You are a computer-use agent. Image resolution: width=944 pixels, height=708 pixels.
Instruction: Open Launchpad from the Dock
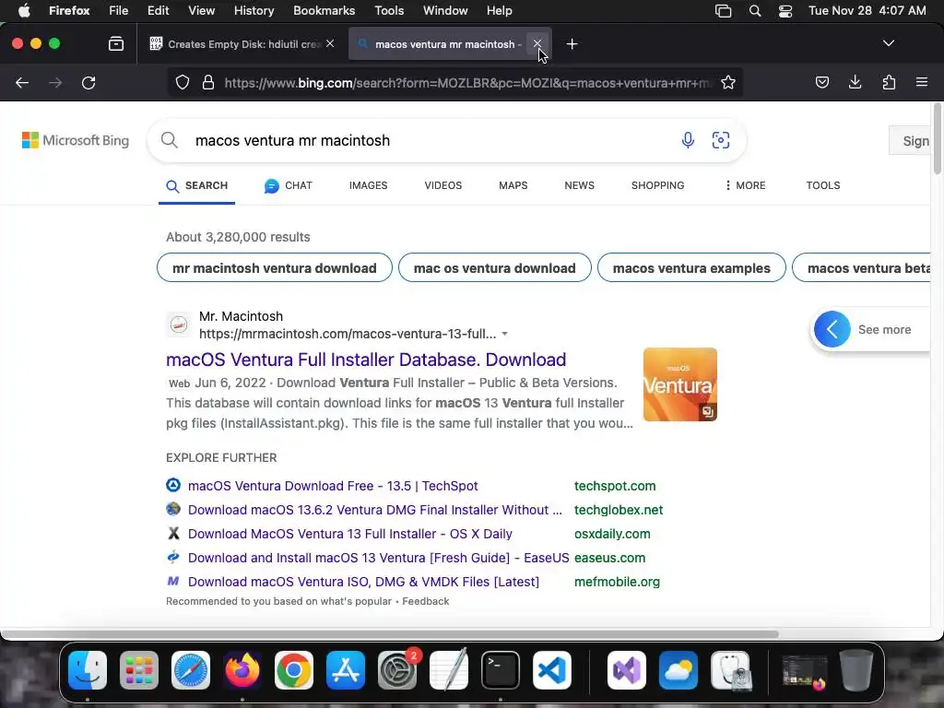(139, 670)
